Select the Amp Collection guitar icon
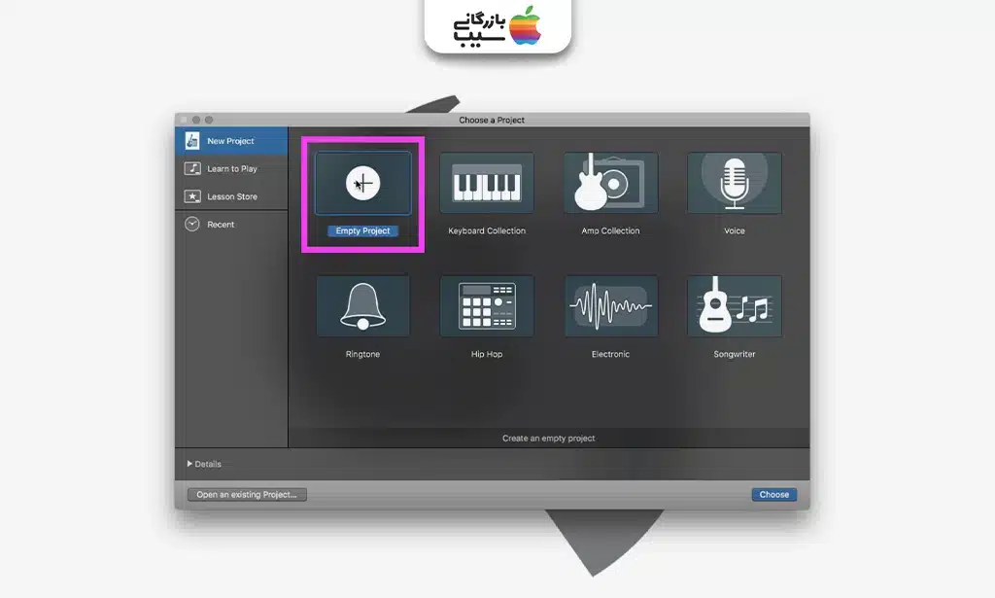 coord(610,183)
